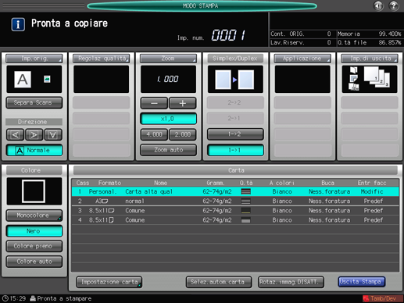Open Impostazione carta settings
The image size is (404, 303).
[x=109, y=282]
